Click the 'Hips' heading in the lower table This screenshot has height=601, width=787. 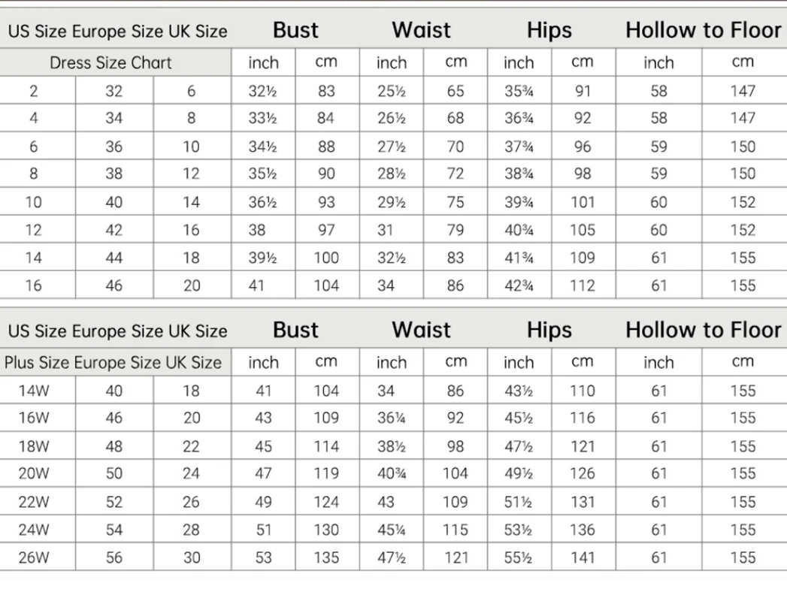tap(549, 330)
